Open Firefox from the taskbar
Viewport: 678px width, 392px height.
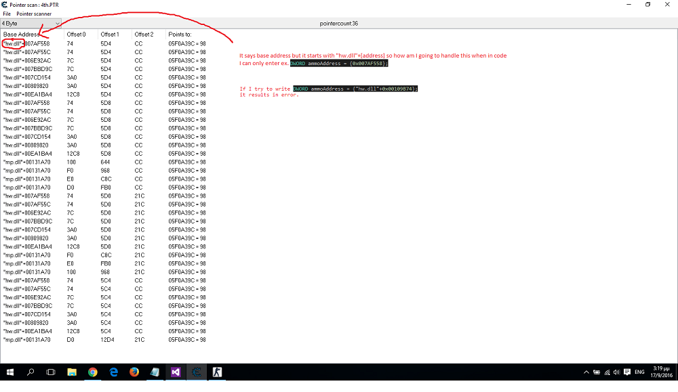(x=134, y=372)
